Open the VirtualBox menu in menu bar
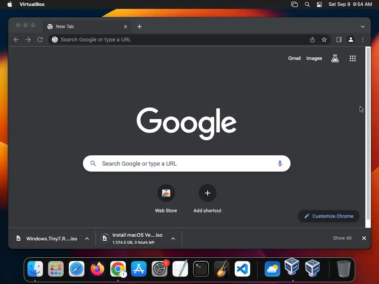 (x=32, y=4)
